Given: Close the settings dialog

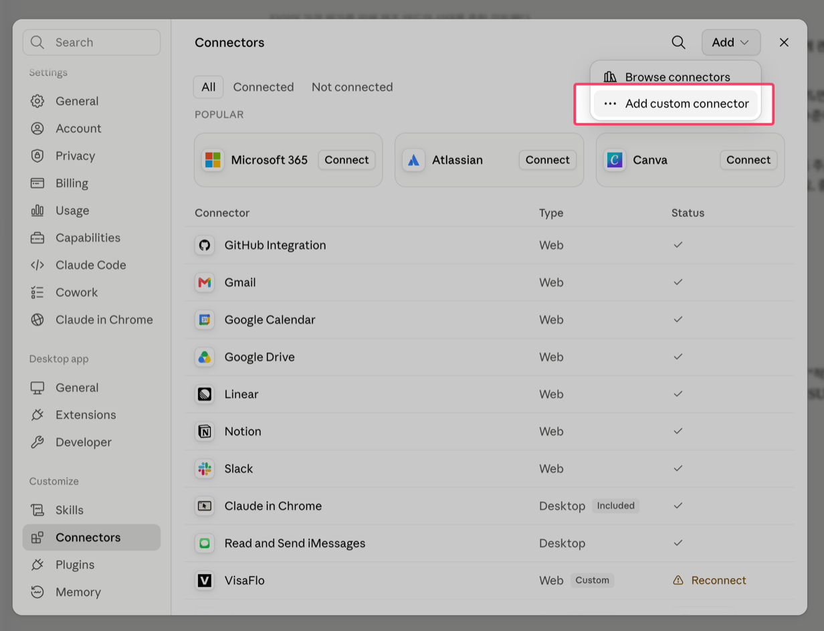Looking at the screenshot, I should 784,42.
